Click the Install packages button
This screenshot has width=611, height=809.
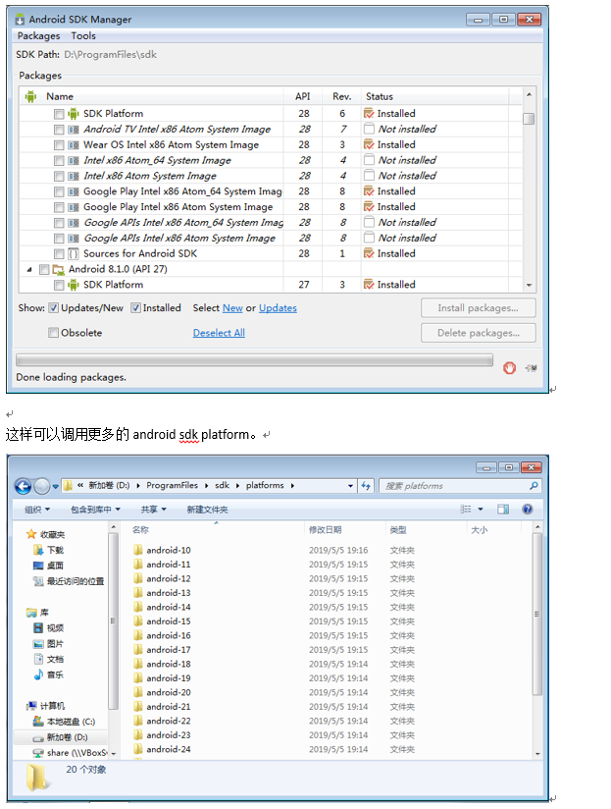point(478,308)
